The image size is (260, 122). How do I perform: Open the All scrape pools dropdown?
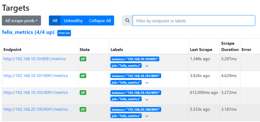coord(21,21)
